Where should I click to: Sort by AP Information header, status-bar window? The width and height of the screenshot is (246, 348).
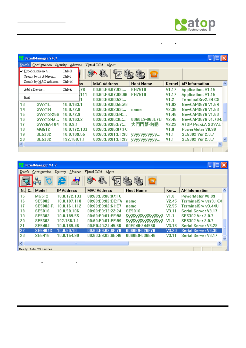(201, 190)
